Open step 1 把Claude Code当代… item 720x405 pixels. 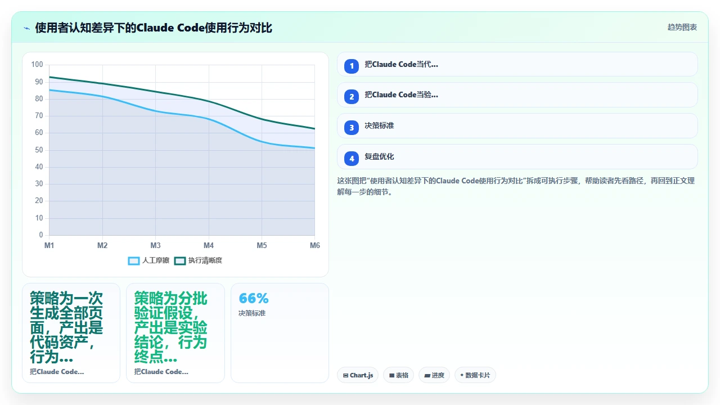517,64
